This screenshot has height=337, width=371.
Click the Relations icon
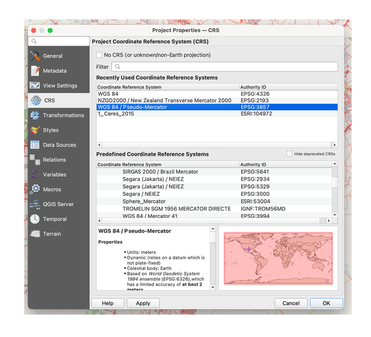(x=35, y=160)
